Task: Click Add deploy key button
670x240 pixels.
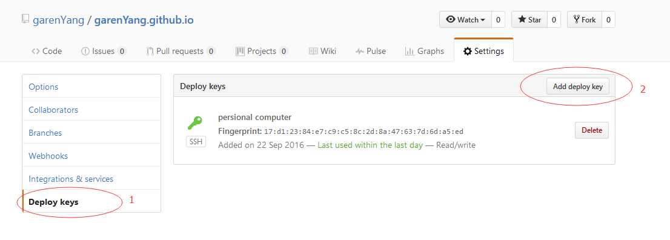Action: coord(578,87)
